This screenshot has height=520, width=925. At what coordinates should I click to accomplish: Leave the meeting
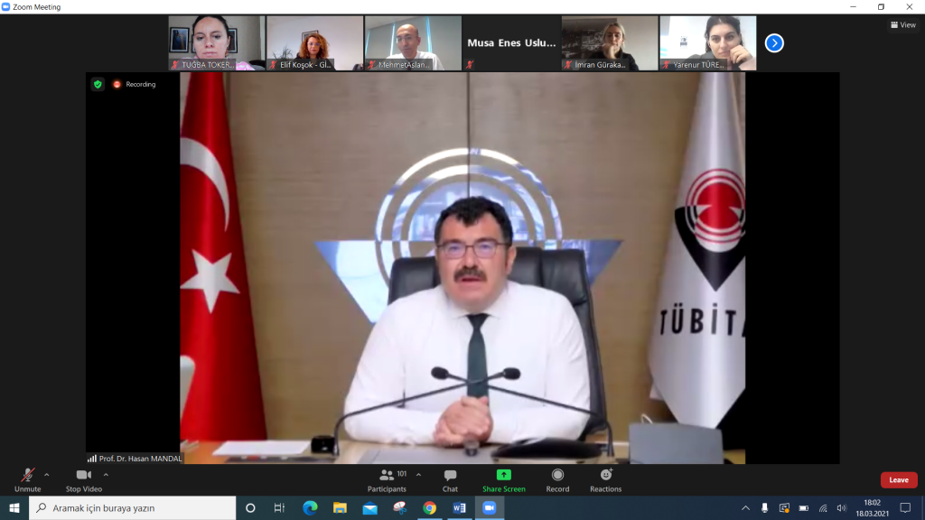coord(899,479)
